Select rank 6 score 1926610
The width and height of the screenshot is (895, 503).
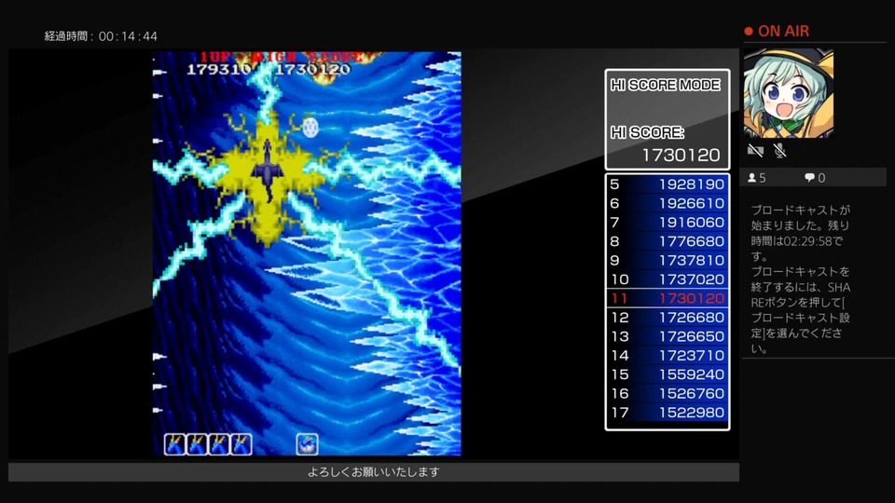pos(668,203)
